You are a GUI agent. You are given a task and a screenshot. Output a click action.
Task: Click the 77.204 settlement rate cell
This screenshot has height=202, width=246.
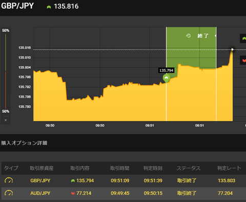coord(225,193)
